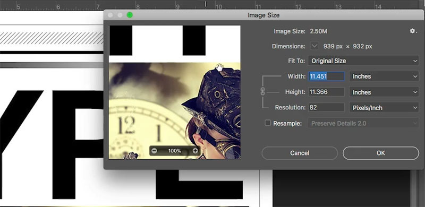
Task: Click the Resample label text
Action: pos(287,123)
